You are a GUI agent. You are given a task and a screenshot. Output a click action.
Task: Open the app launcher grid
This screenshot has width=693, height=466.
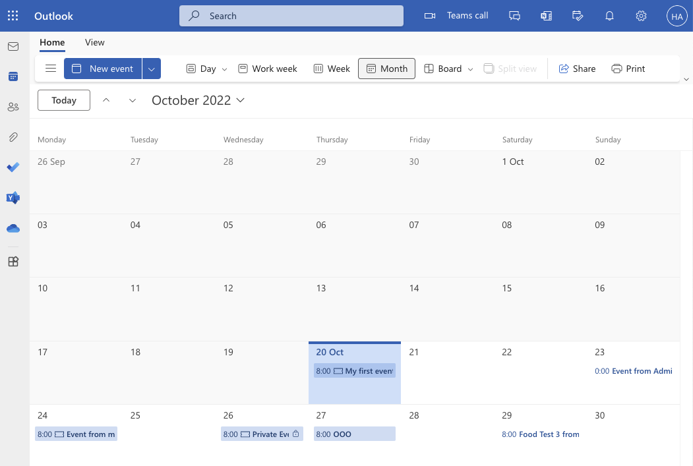(x=13, y=16)
